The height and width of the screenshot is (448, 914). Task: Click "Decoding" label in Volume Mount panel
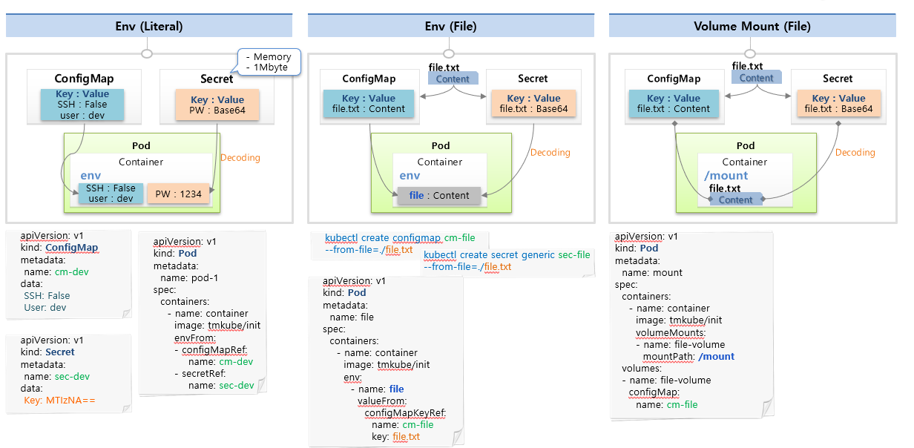(855, 153)
